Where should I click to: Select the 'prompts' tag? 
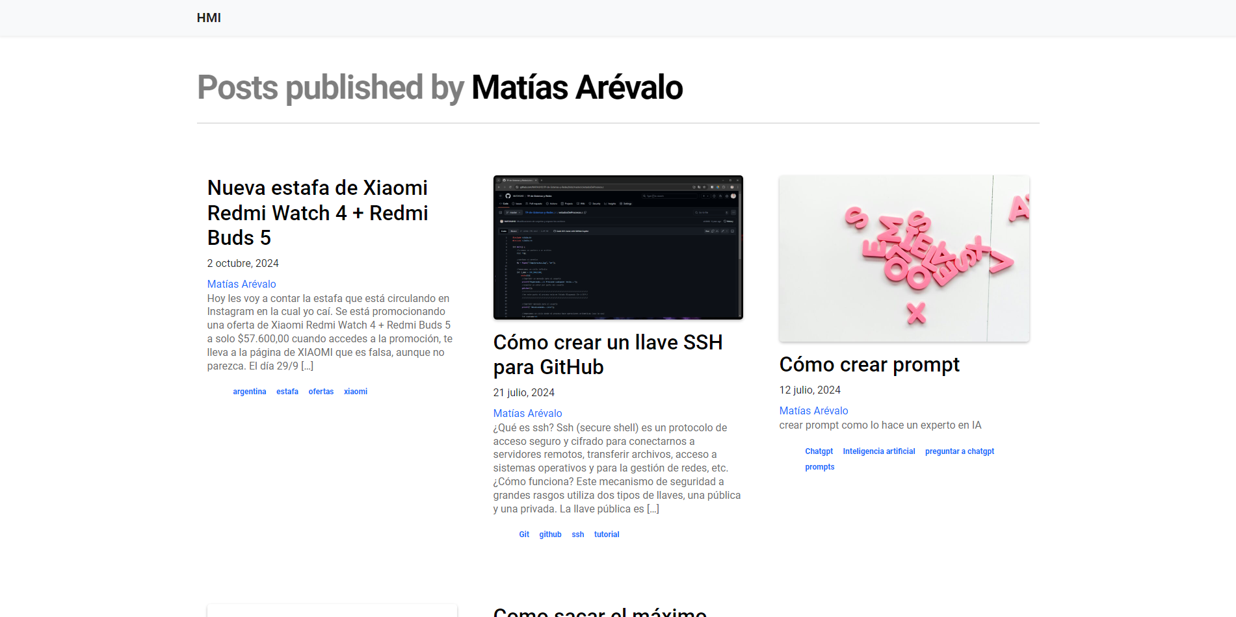[820, 467]
